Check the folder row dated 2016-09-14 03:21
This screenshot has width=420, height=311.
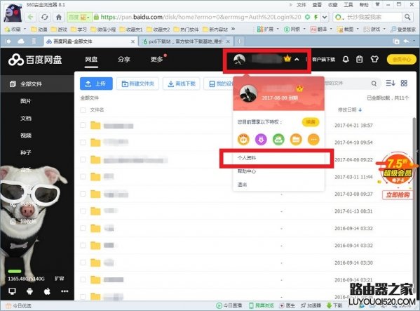pyautogui.click(x=83, y=279)
